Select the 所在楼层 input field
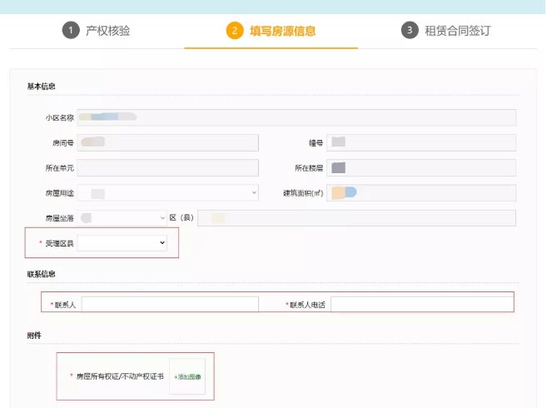Screen dimensions: 547x408 (421, 168)
